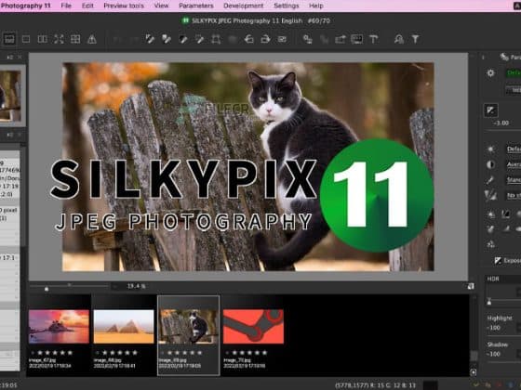The image size is (521, 390).
Task: Click the eyedropper color icon
Action: [x=490, y=180]
